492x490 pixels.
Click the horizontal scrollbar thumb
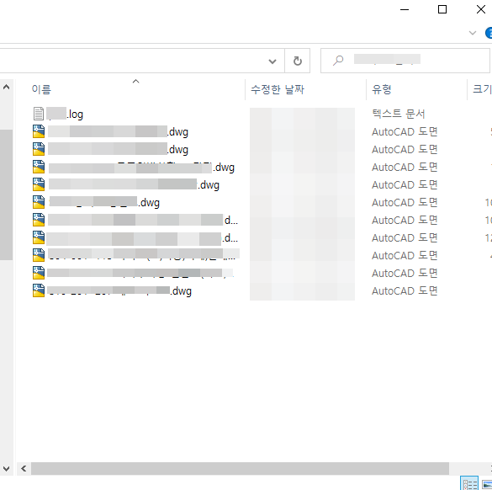tap(240, 469)
